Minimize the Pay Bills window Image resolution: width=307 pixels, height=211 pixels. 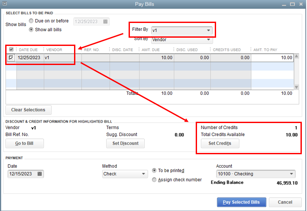(x=284, y=4)
